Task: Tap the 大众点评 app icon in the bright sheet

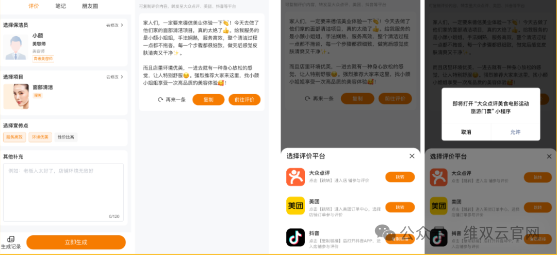Action: [x=296, y=177]
